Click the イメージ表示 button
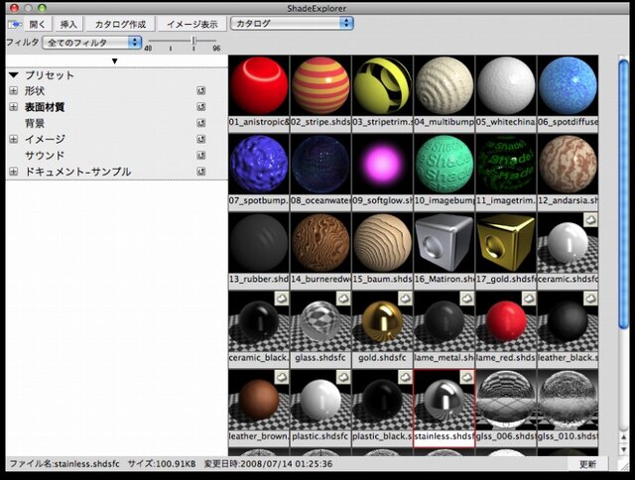635x480 pixels. click(191, 24)
